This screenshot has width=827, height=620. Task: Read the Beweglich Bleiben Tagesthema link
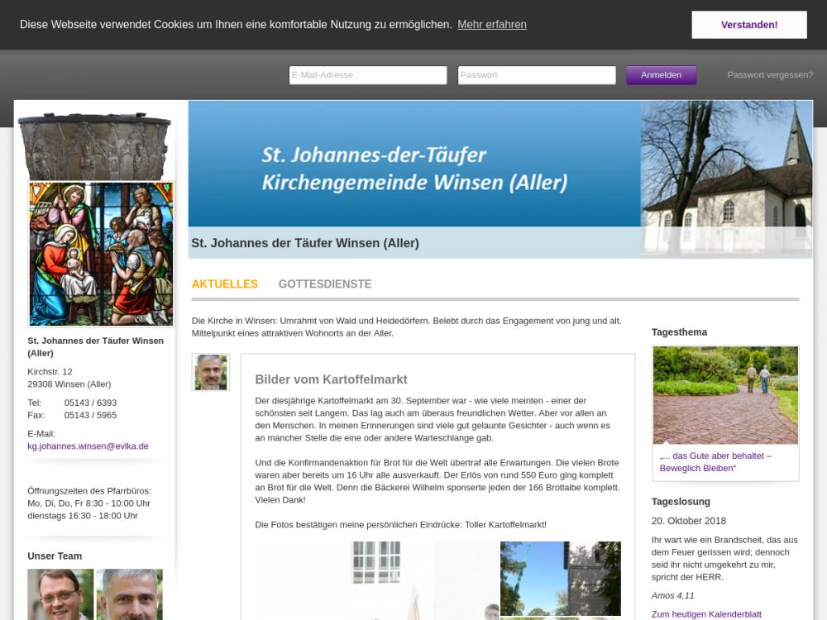point(715,462)
